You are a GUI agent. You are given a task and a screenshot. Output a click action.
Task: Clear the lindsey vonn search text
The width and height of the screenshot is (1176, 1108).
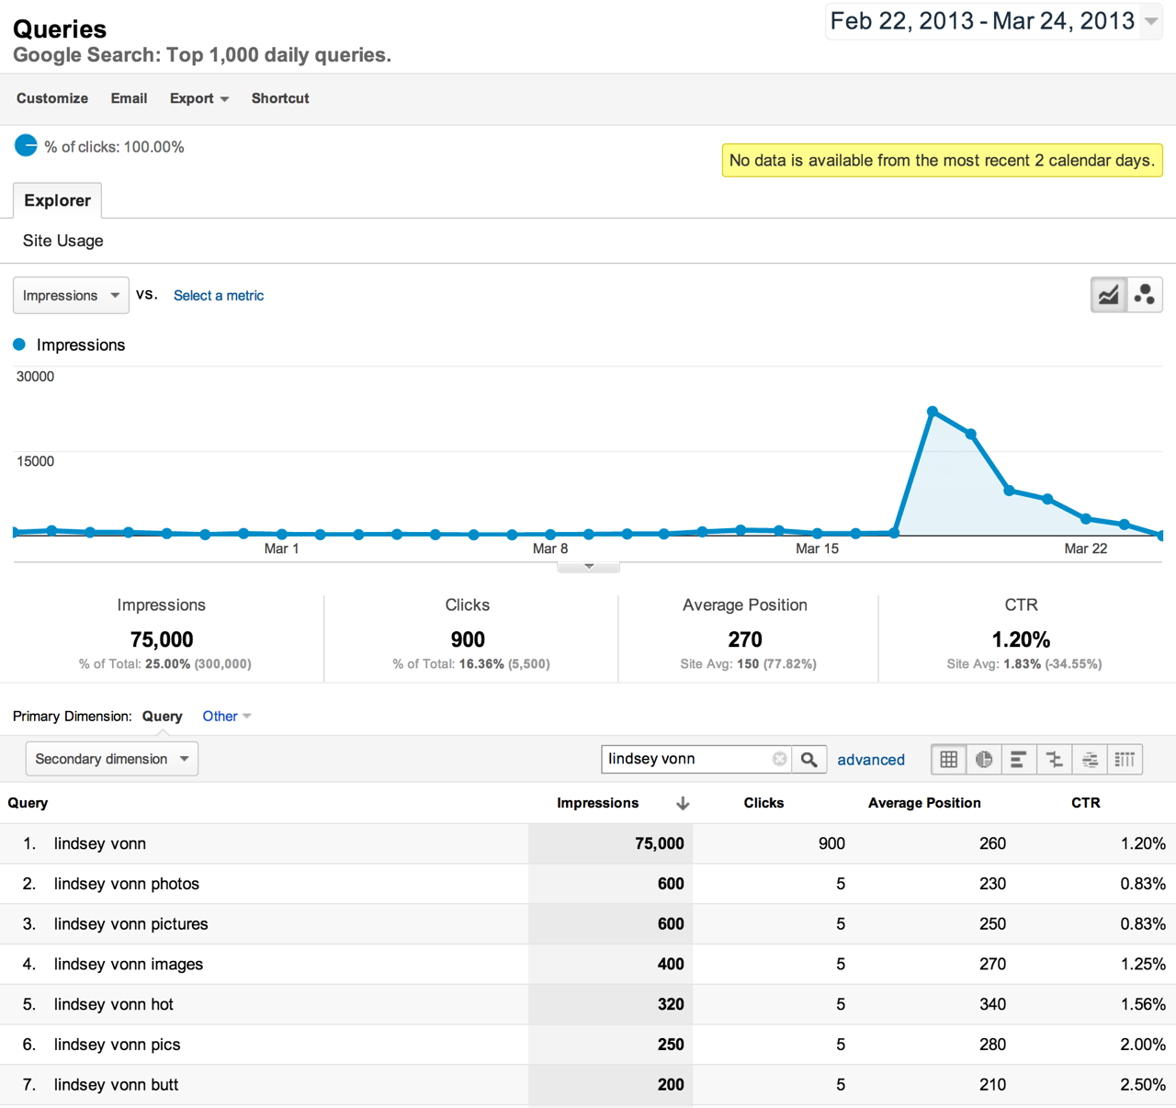click(779, 759)
